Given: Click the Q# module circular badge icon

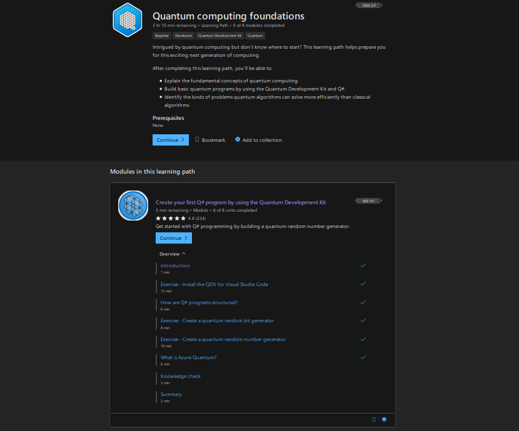Looking at the screenshot, I should pyautogui.click(x=133, y=206).
